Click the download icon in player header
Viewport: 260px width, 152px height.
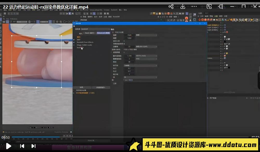(x=183, y=7)
